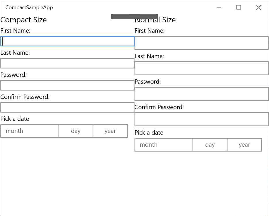This screenshot has width=269, height=216.
Task: Open month picker in Compact date picker
Action: coord(30,131)
